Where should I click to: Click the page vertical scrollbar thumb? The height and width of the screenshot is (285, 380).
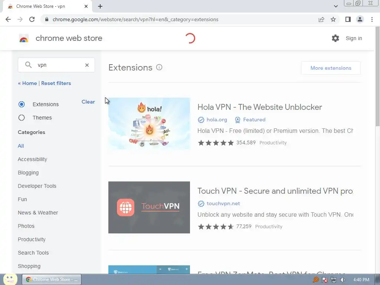[x=377, y=76]
